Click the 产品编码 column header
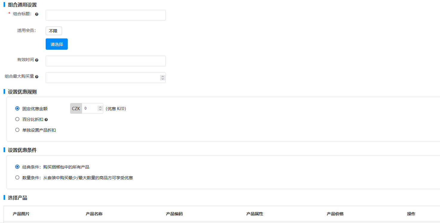This screenshot has width=440, height=223. click(x=174, y=214)
